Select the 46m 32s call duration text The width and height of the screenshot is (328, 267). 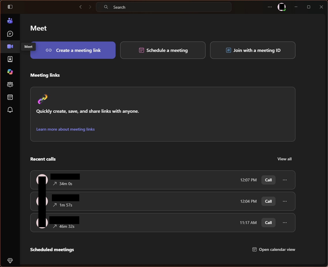(67, 226)
